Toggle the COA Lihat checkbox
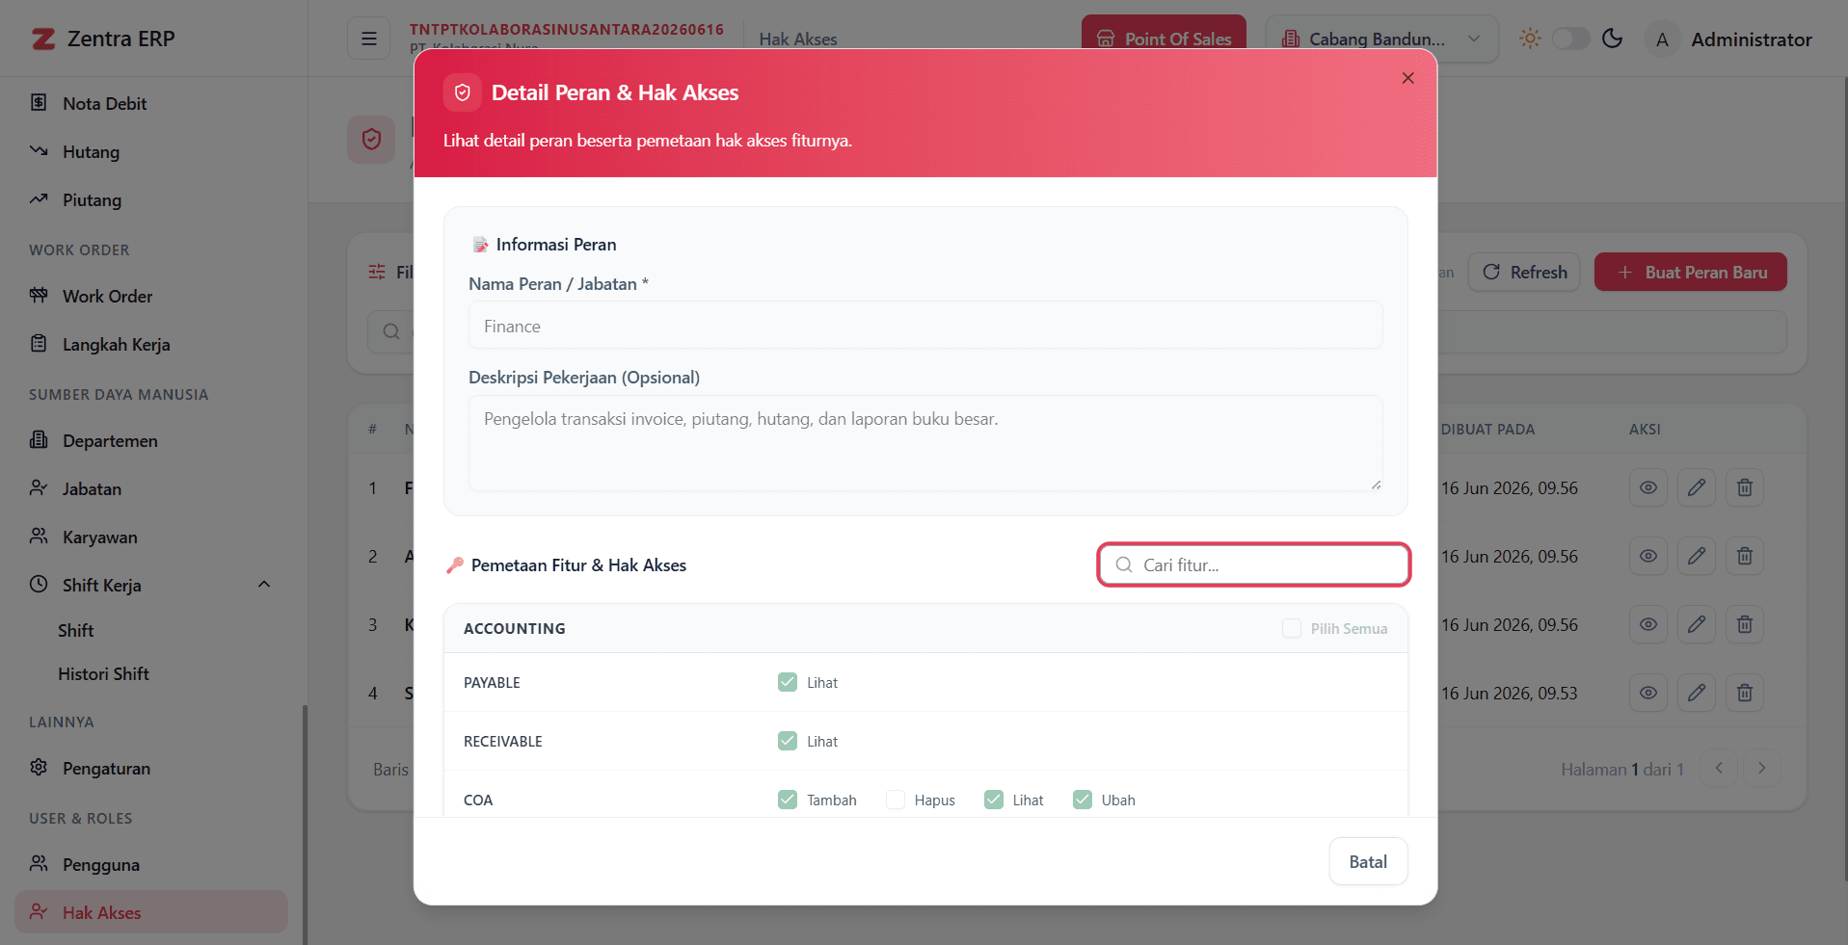 point(994,800)
